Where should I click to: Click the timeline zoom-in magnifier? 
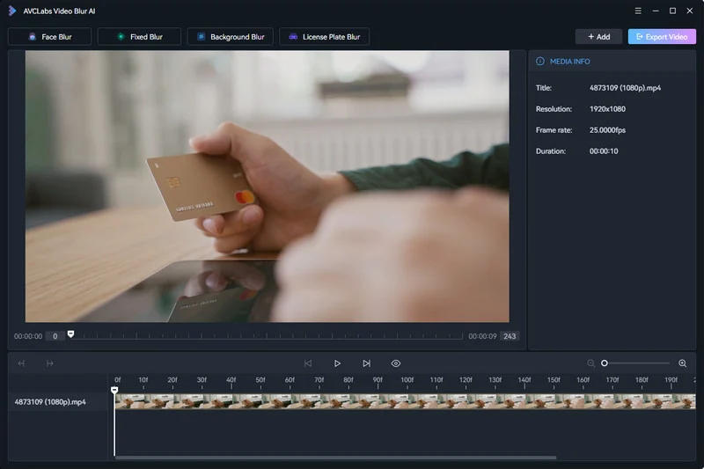pos(683,363)
